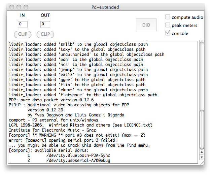This screenshot has height=175, width=211.
Task: Uncheck the console checkbox
Action: 168,33
